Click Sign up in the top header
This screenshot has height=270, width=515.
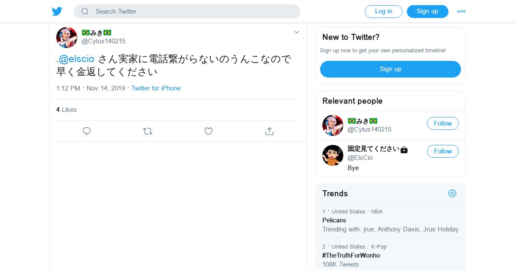pyautogui.click(x=427, y=12)
